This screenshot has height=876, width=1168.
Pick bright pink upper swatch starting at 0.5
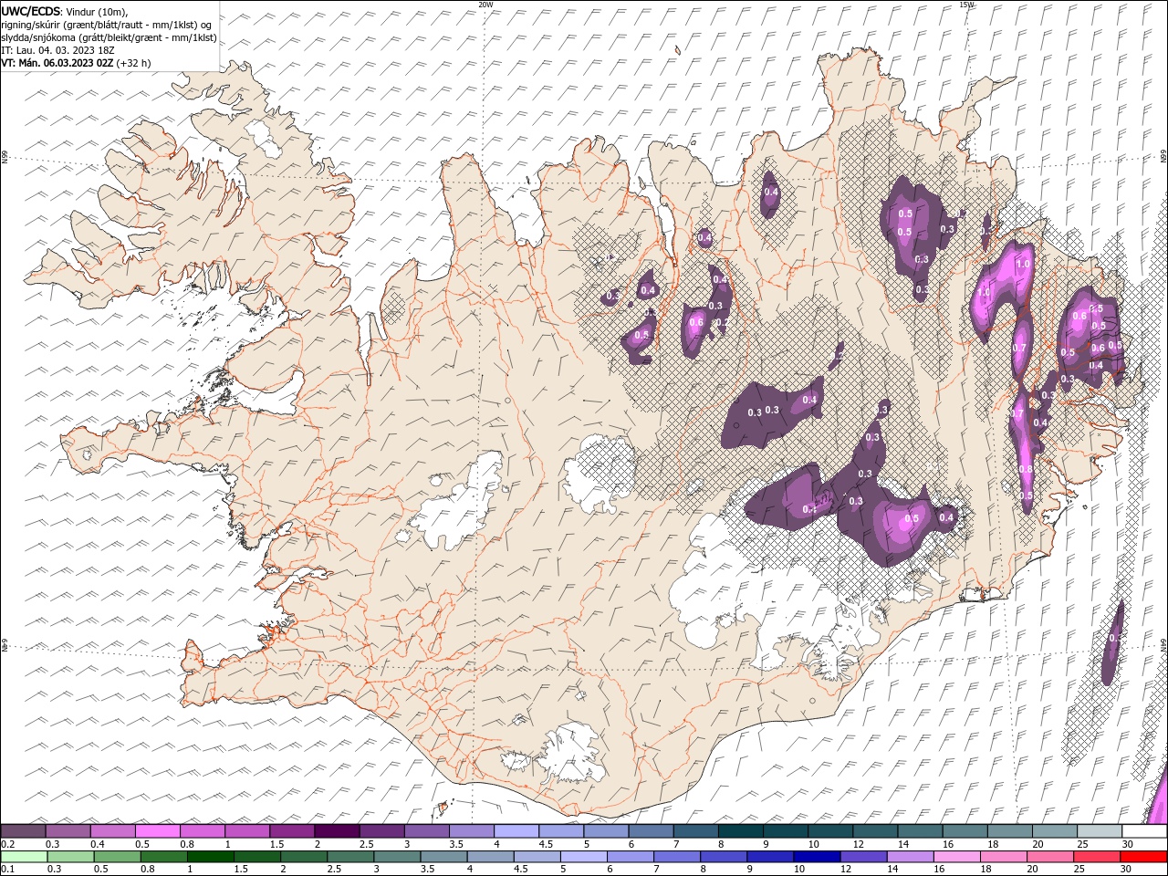click(x=158, y=831)
